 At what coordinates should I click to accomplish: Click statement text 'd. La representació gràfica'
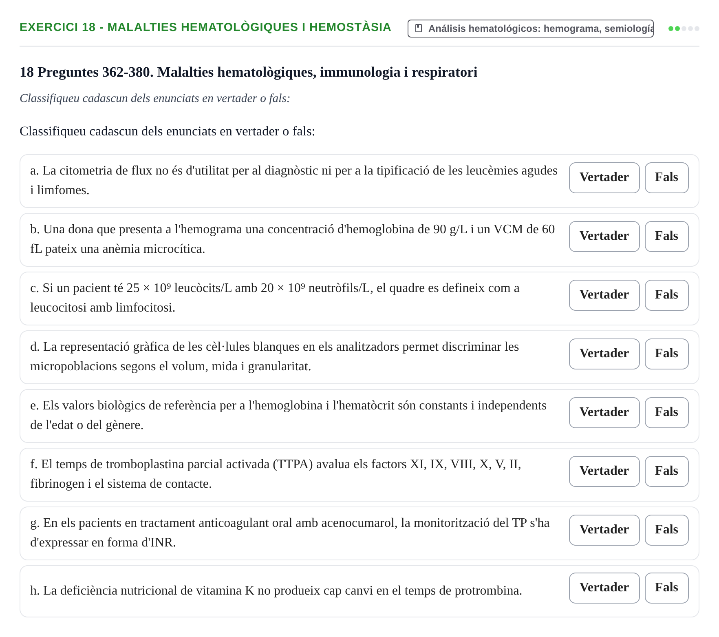pos(274,356)
